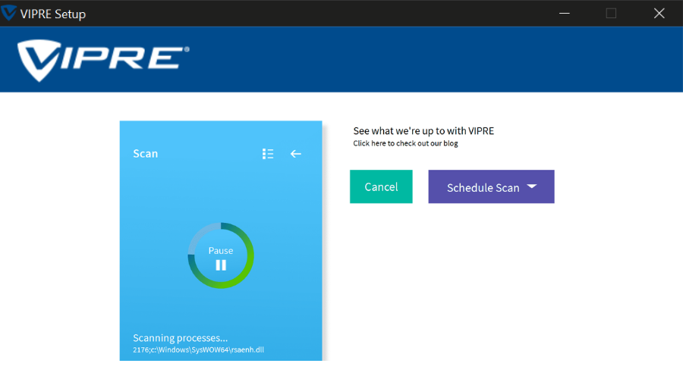Click the 'Scan' panel heading
The width and height of the screenshot is (683, 379).
[x=146, y=154]
